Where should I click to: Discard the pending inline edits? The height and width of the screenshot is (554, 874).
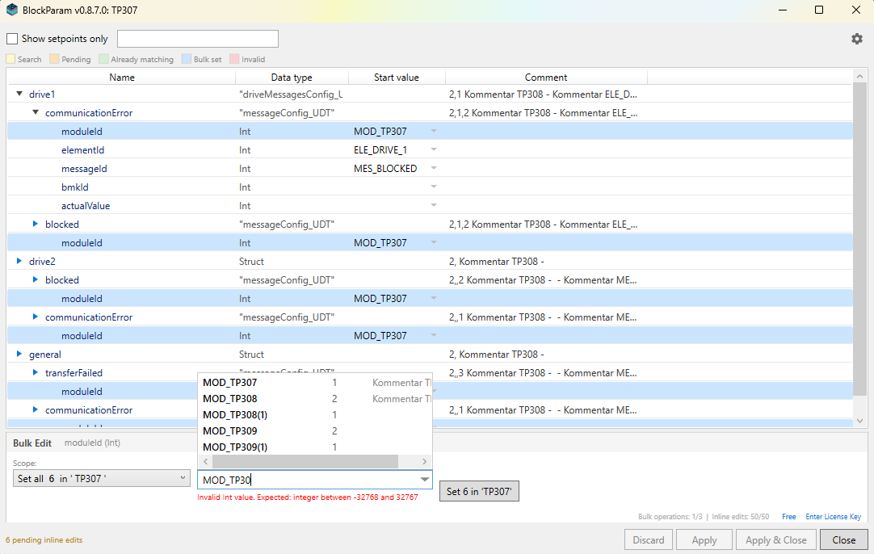coord(649,539)
